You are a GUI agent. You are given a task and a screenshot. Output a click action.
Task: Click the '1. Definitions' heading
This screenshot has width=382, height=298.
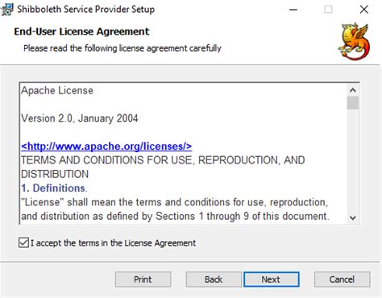pos(54,188)
